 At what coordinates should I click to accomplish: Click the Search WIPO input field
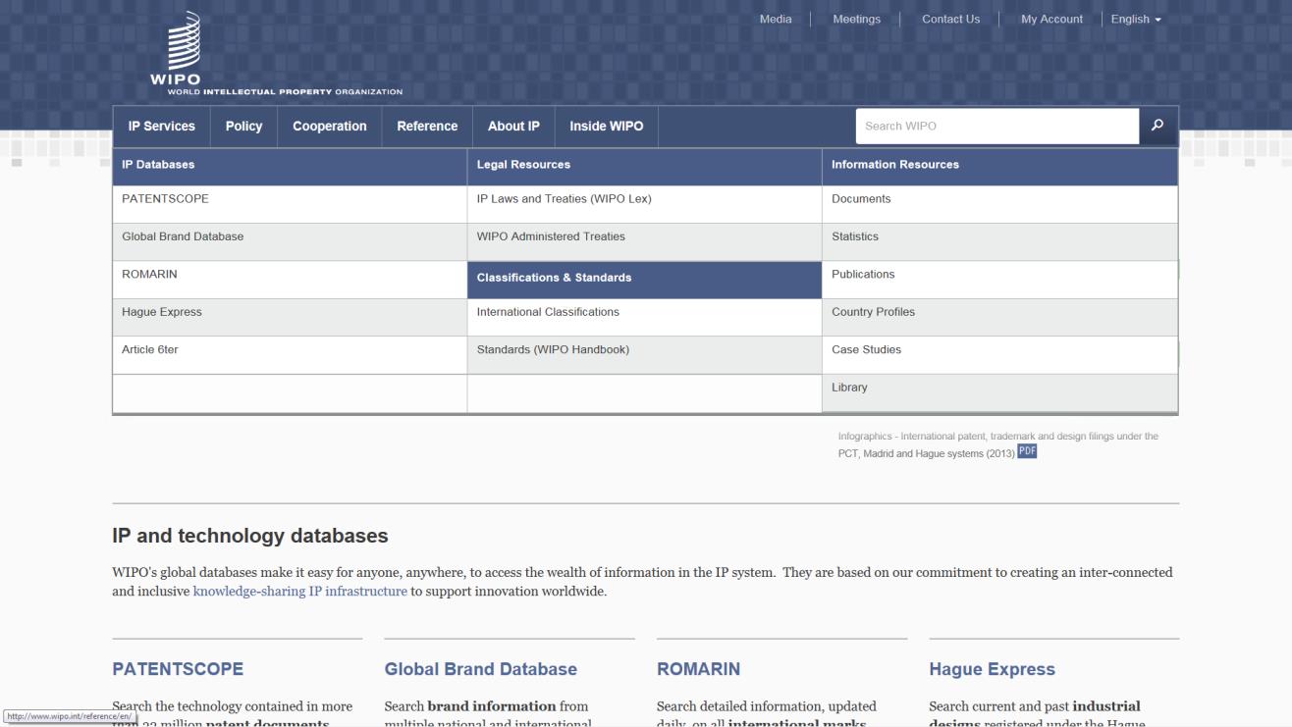coord(996,126)
